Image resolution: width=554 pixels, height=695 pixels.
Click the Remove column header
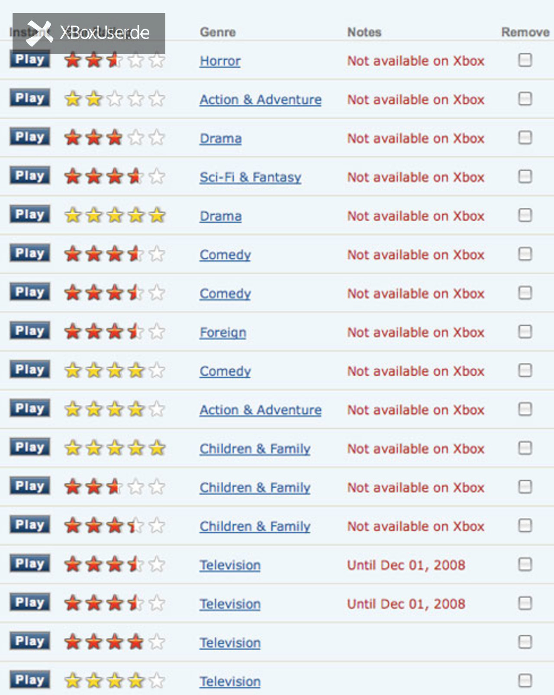[x=525, y=32]
